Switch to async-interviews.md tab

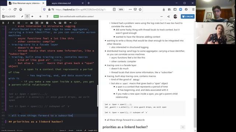tap(65, 3)
